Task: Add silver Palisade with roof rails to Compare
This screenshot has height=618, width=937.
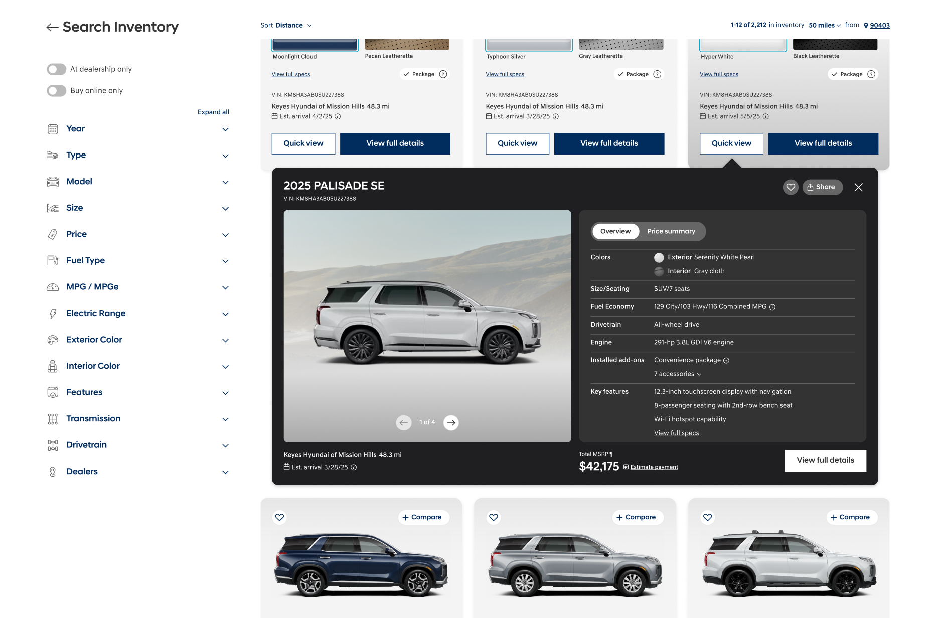Action: point(852,517)
